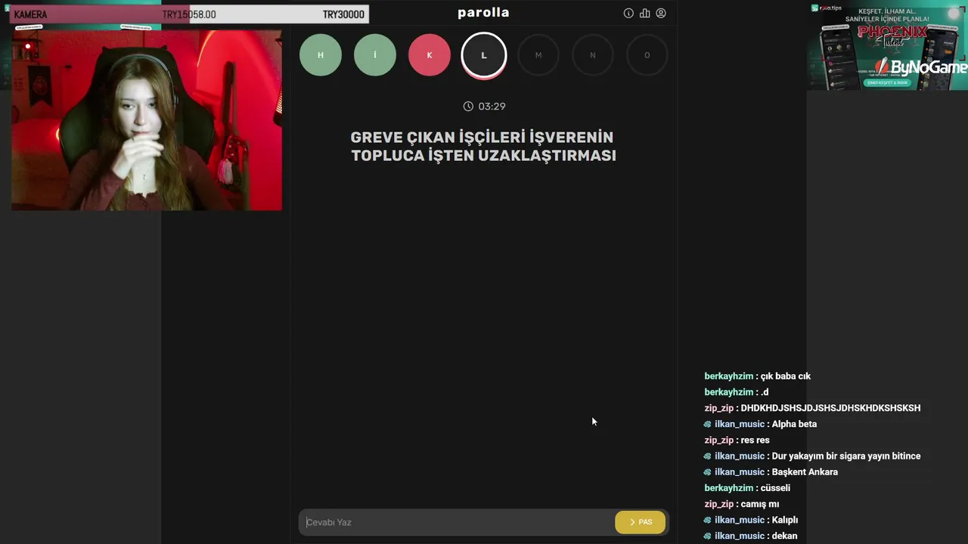Click the yellow PAS button
Screen dimensions: 968x544
pyautogui.click(x=641, y=522)
